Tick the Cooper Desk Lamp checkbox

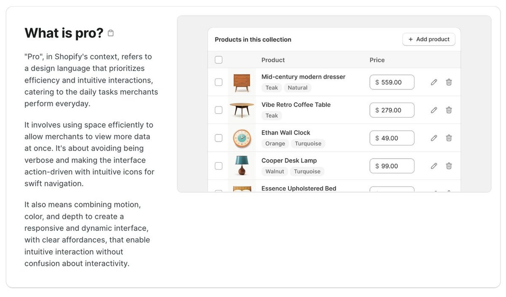click(x=218, y=166)
